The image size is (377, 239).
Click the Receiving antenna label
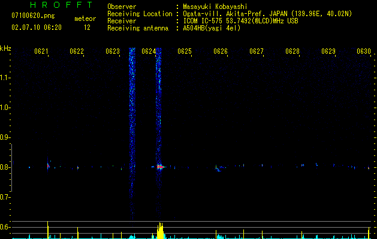click(138, 28)
